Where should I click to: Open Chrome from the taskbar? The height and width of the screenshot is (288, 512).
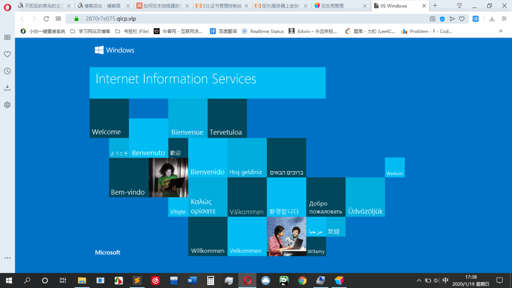302,280
